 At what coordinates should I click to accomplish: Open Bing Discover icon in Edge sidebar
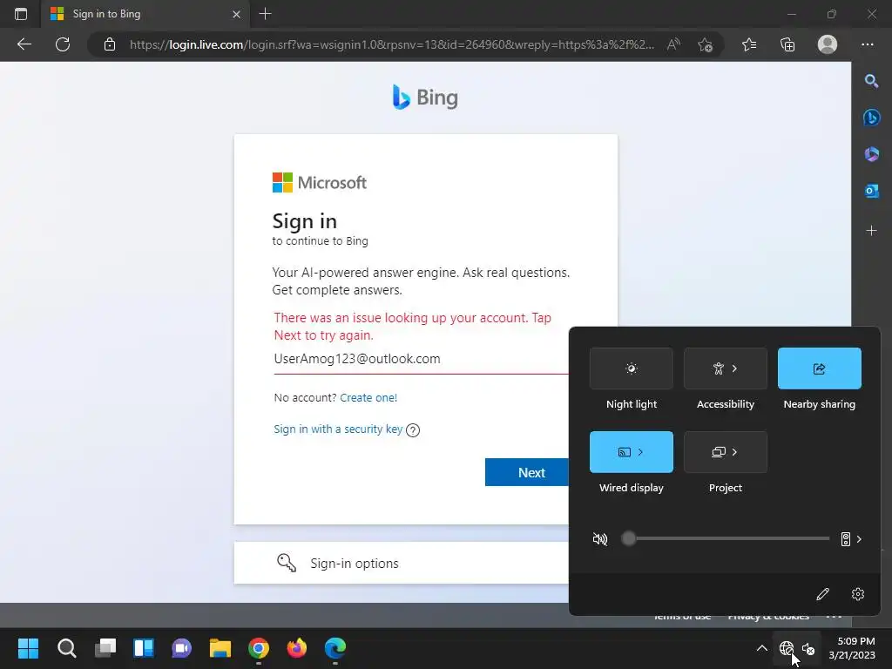coord(871,118)
